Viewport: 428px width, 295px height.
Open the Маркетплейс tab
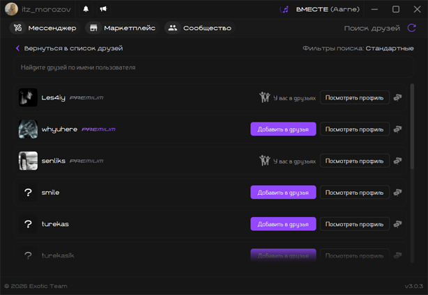click(x=122, y=28)
